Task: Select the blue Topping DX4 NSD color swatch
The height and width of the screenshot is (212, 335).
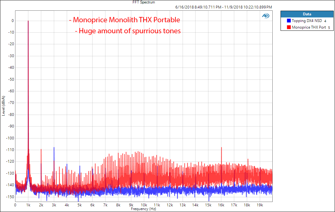Action: tap(289, 21)
